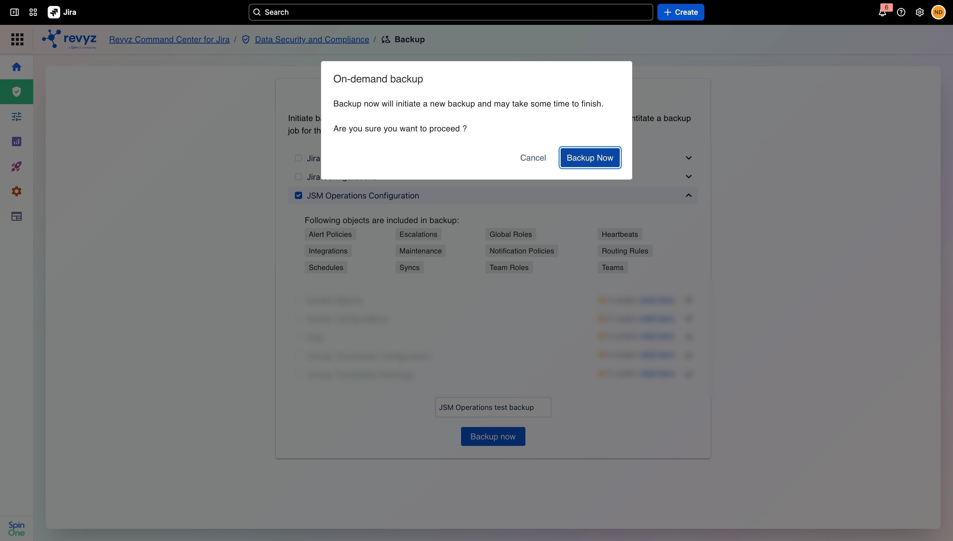This screenshot has height=541, width=953.
Task: Click the Spin One logo
Action: tap(16, 528)
